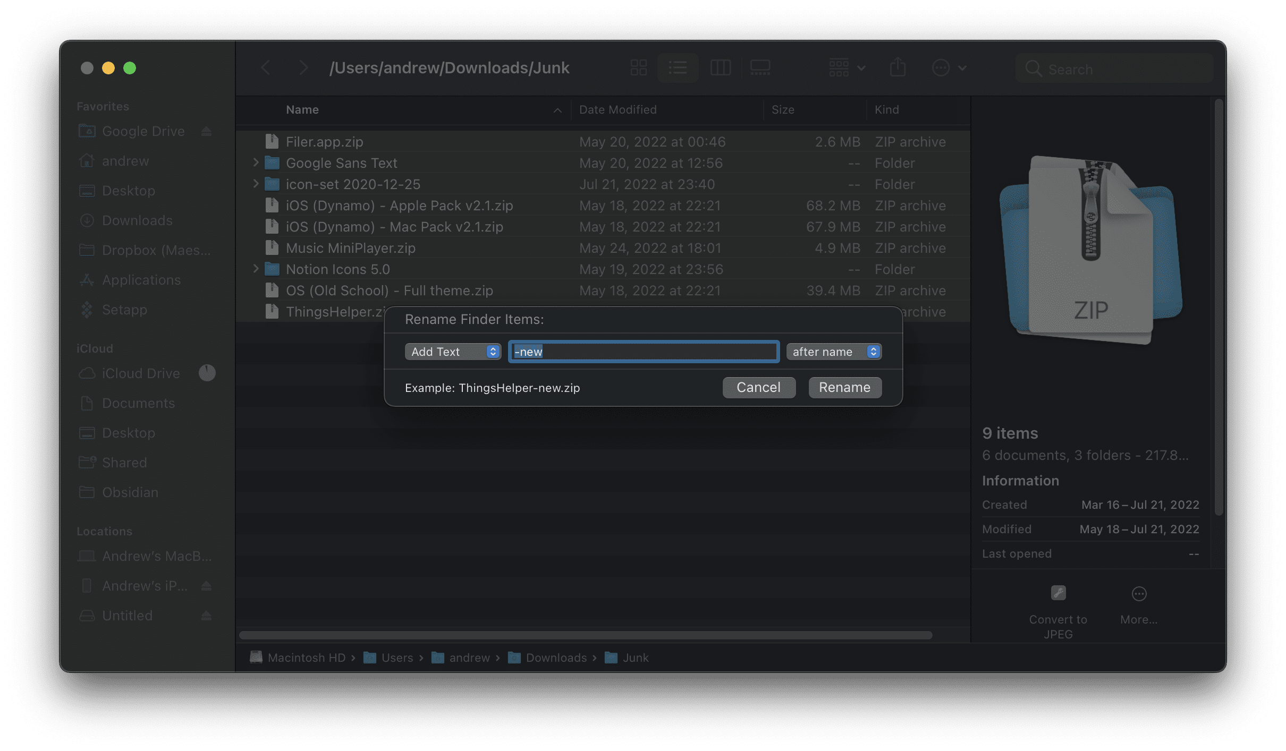Click andrew in the path bar
Image resolution: width=1286 pixels, height=751 pixels.
461,658
